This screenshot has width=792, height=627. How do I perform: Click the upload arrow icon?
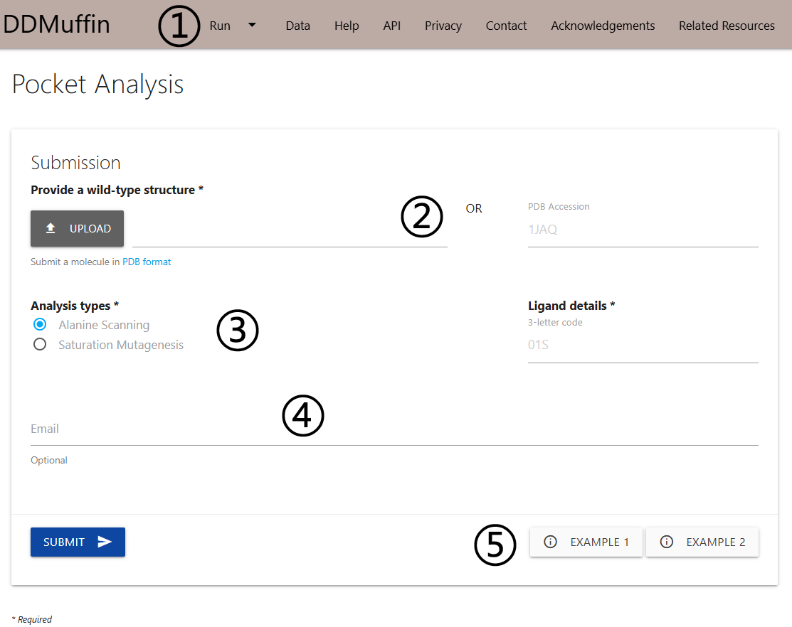coord(51,229)
